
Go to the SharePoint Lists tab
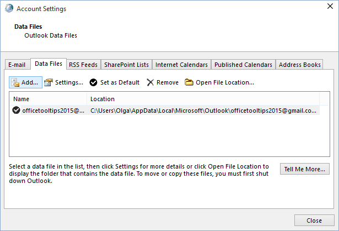point(126,65)
